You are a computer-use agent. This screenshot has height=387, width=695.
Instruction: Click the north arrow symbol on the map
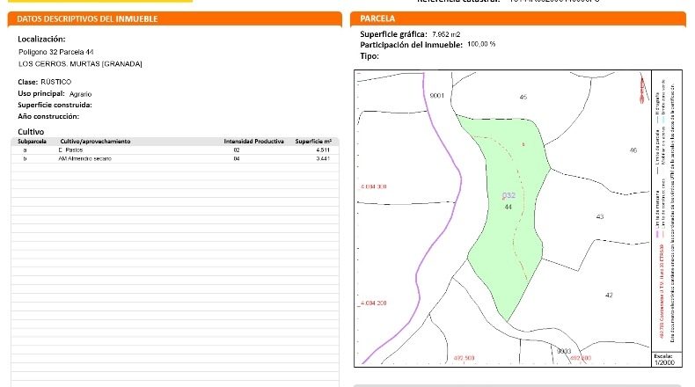pyautogui.click(x=642, y=90)
